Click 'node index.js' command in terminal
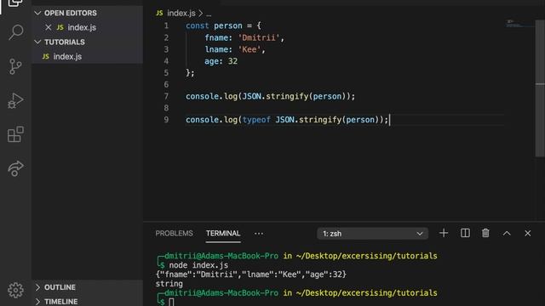This screenshot has width=545, height=306. 198,265
